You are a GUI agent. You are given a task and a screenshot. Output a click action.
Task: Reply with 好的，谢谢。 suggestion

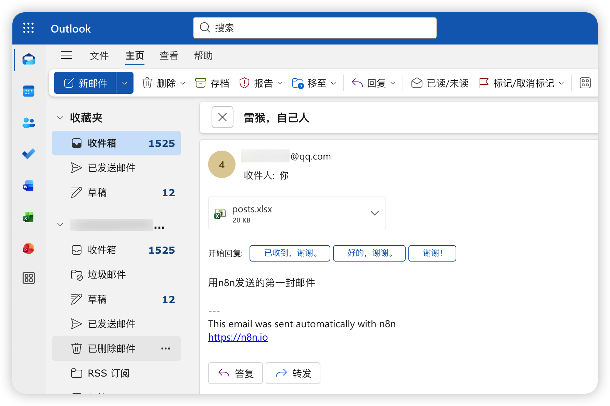click(369, 253)
